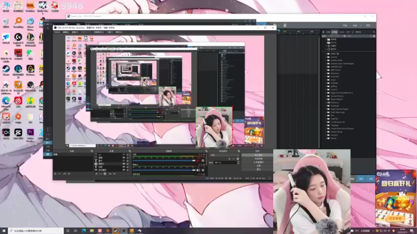Expand the FabFilter folder

tap(326, 83)
